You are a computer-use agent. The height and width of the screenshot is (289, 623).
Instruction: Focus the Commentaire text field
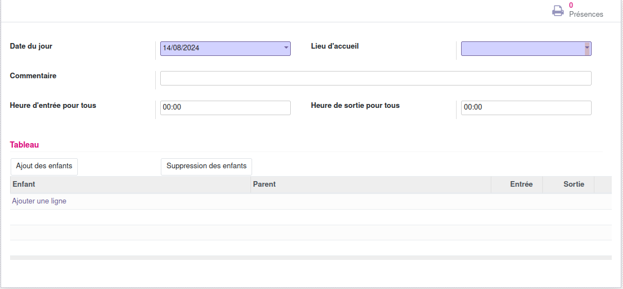tap(375, 78)
